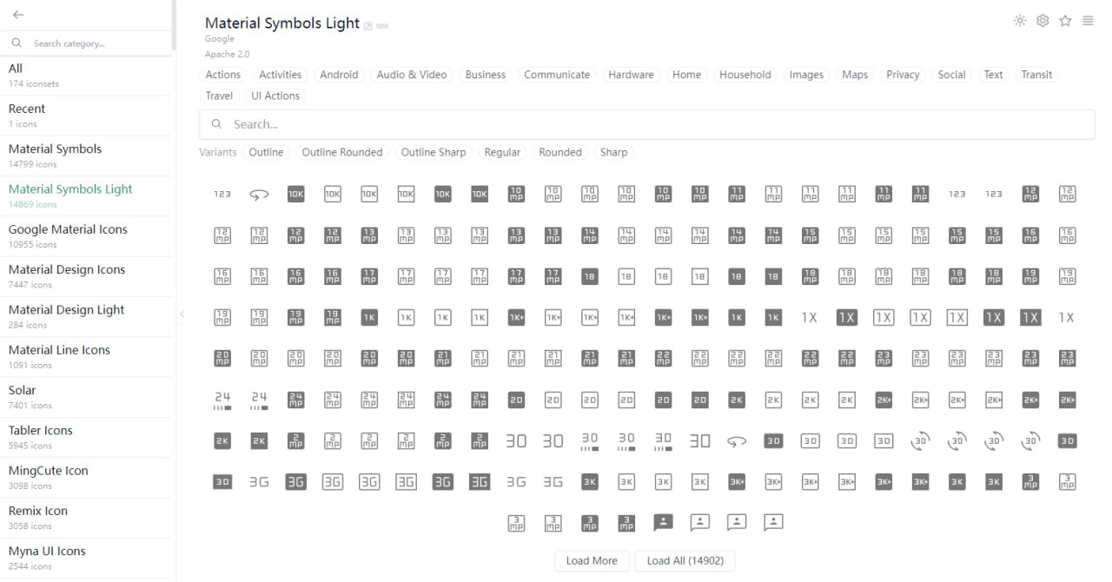Screen dimensions: 1112x582
Task: Click the Load All (14902) button
Action: [685, 560]
